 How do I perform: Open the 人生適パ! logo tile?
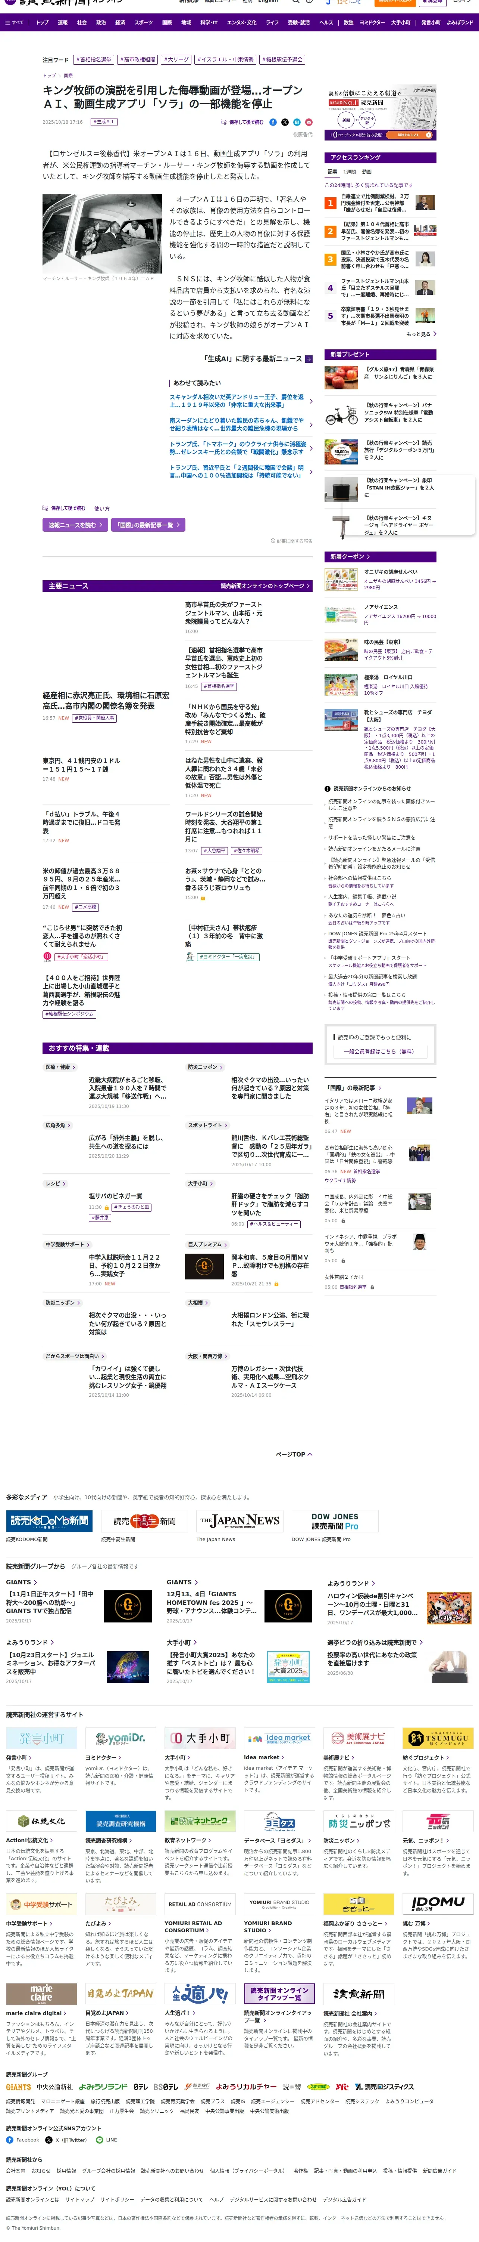(x=200, y=1993)
